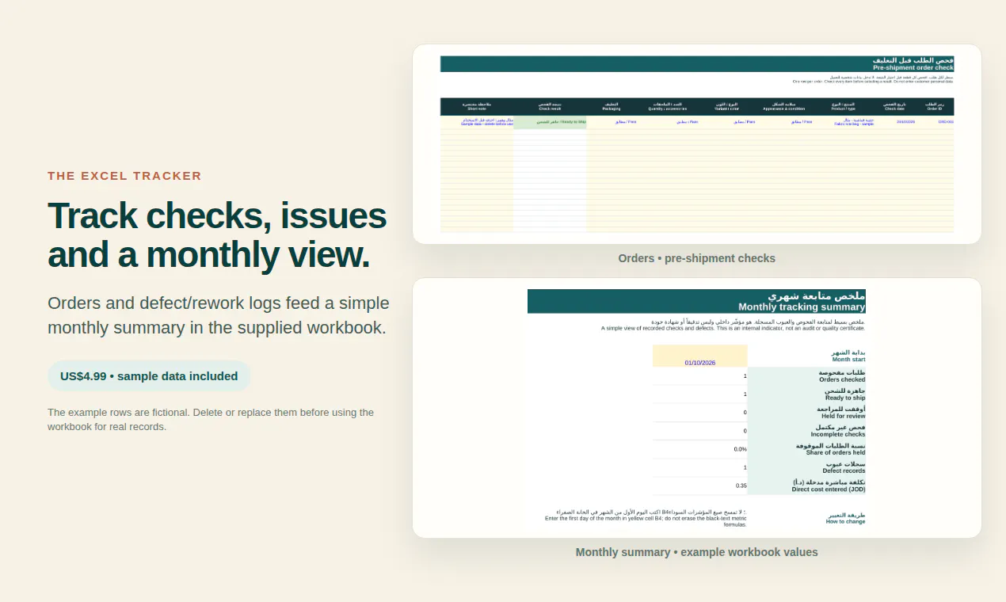Click the yellow '01/10/2026' month start cell
This screenshot has width=1006, height=602.
(700, 356)
